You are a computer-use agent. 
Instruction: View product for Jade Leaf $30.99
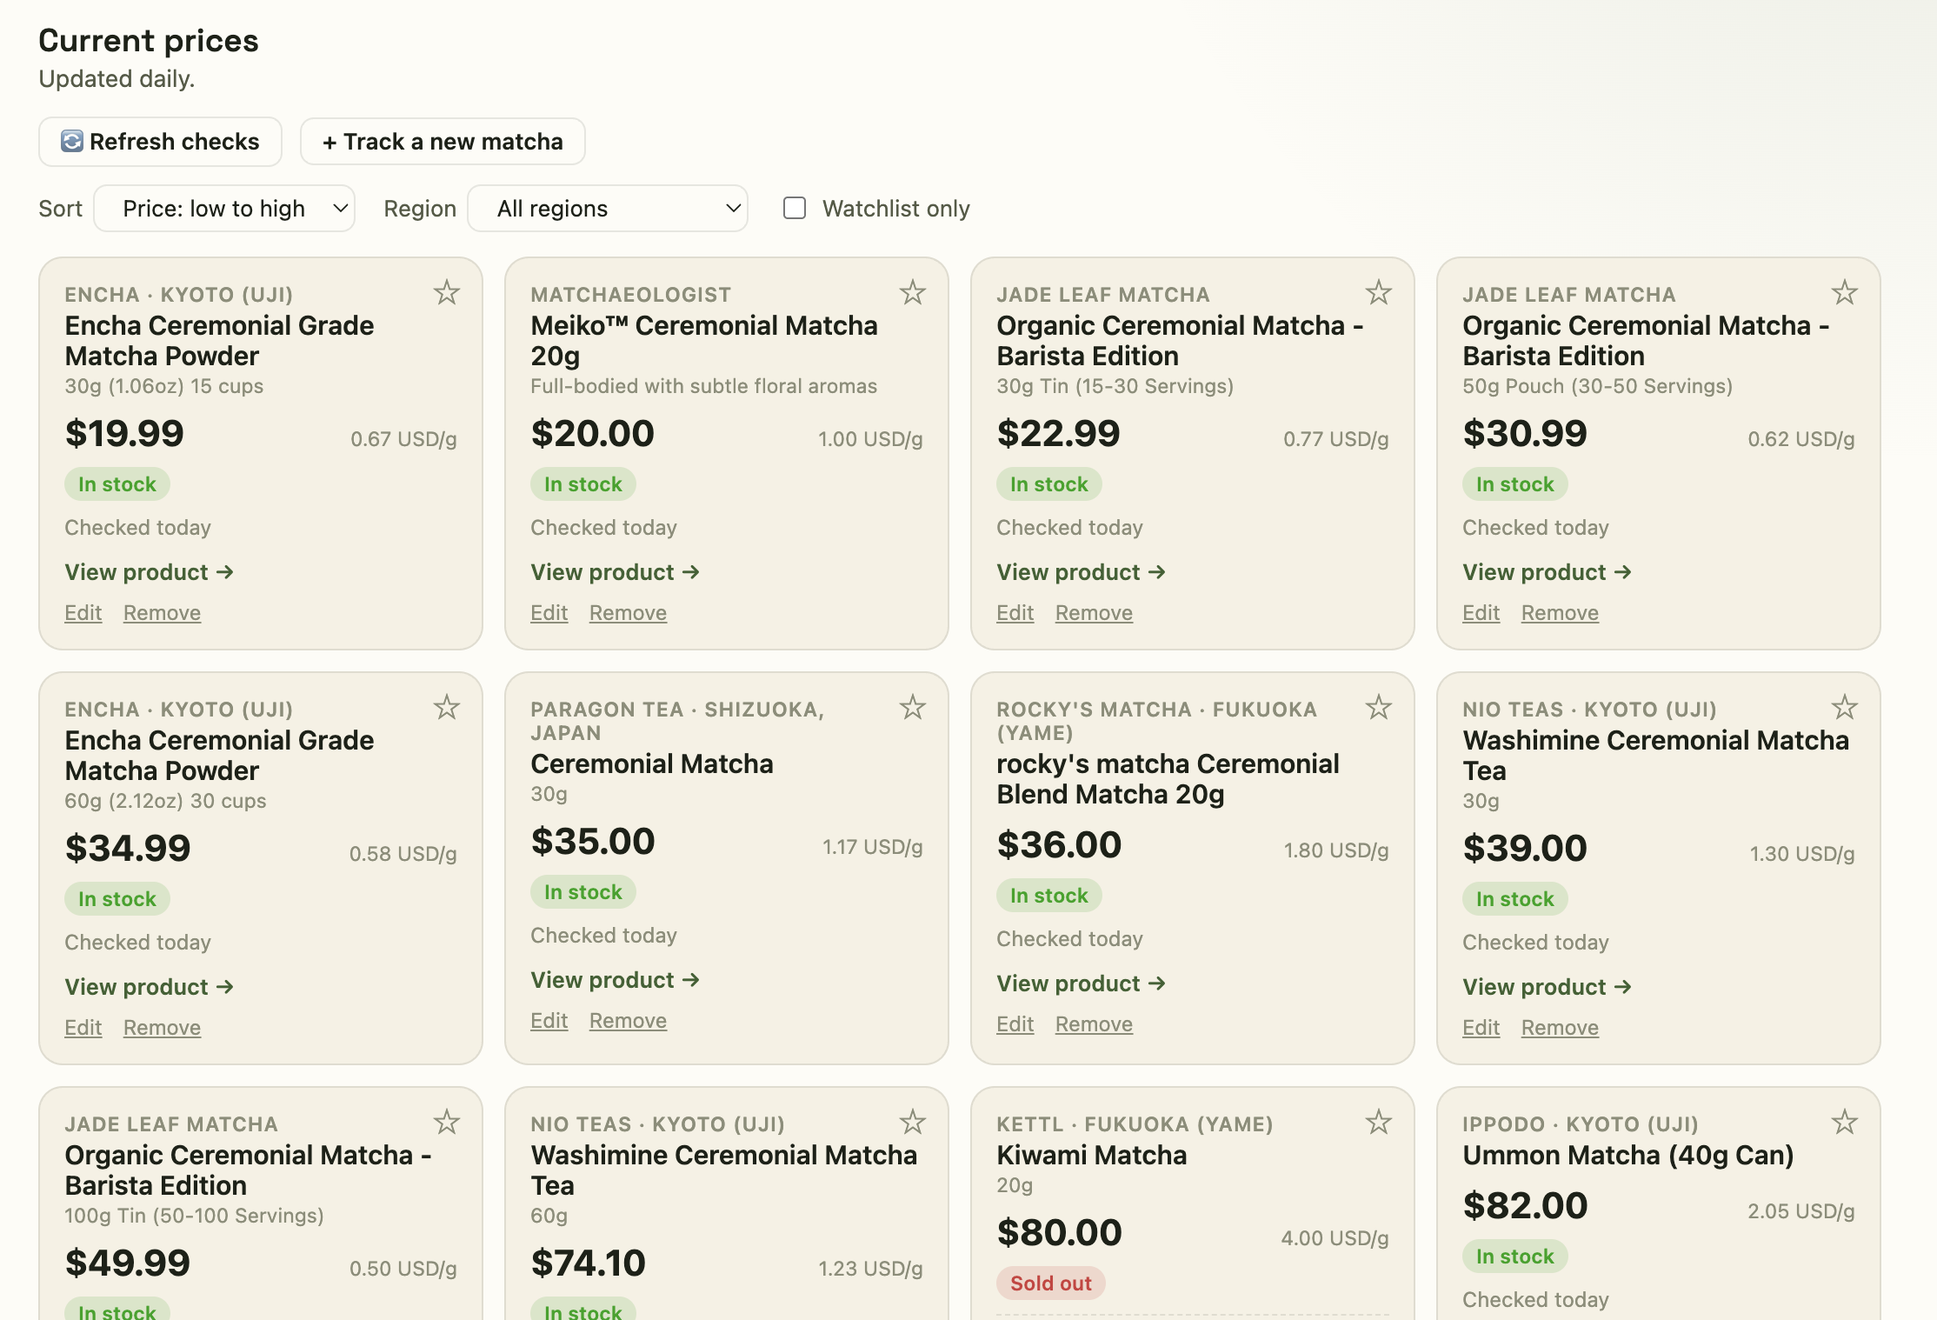(1547, 572)
